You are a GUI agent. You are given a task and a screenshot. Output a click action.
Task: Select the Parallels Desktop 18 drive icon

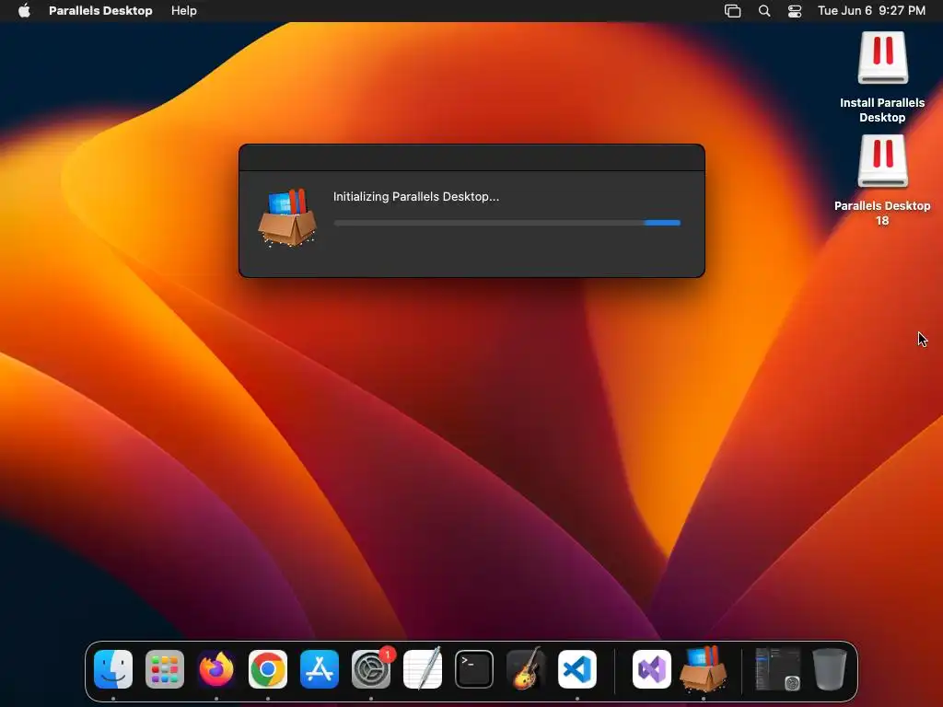[882, 161]
